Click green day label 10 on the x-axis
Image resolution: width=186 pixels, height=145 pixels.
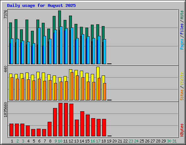point(60,141)
